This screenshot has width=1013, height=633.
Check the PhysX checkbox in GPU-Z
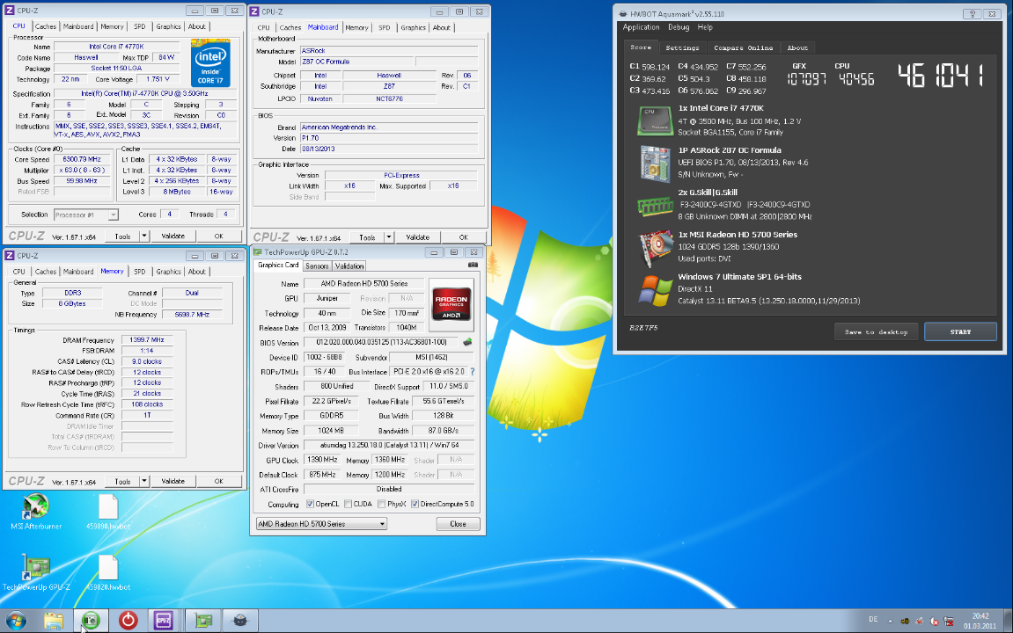click(x=382, y=504)
